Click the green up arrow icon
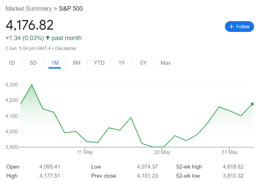The image size is (260, 181). (48, 38)
